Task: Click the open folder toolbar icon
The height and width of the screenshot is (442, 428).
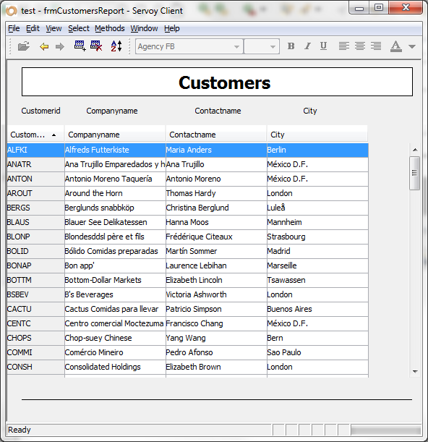Action: click(x=24, y=46)
